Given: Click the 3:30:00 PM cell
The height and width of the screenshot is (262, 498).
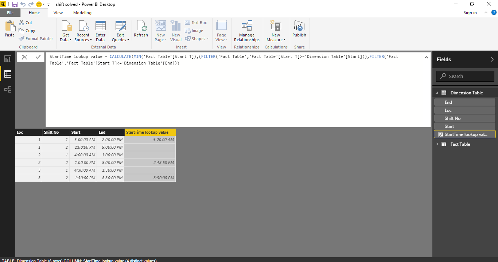Looking at the screenshot, I should (x=150, y=178).
